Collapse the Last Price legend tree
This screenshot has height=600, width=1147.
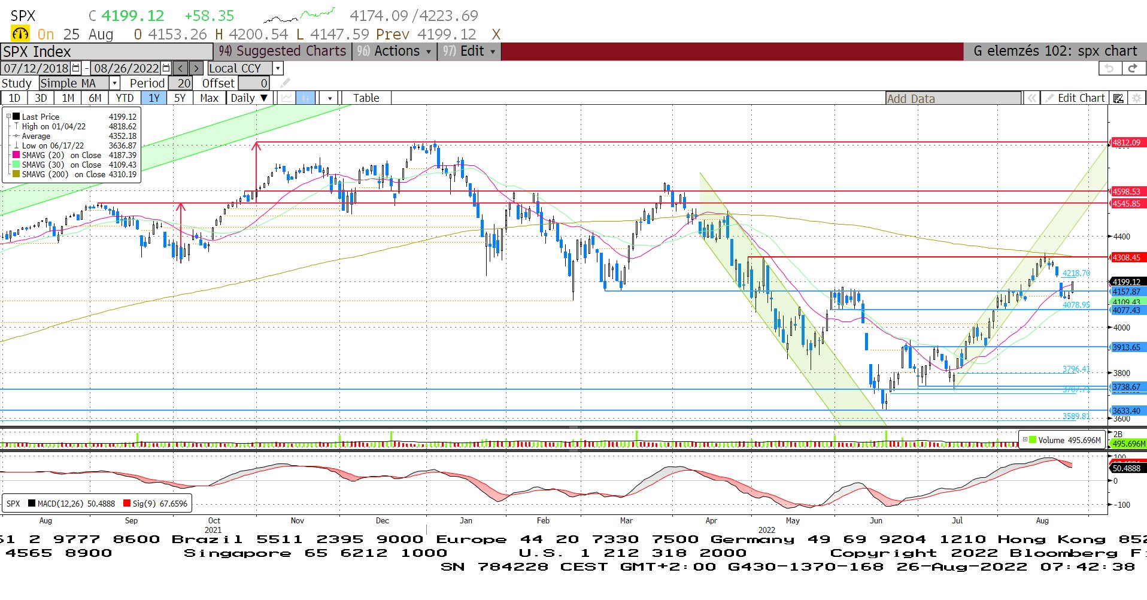tap(8, 117)
